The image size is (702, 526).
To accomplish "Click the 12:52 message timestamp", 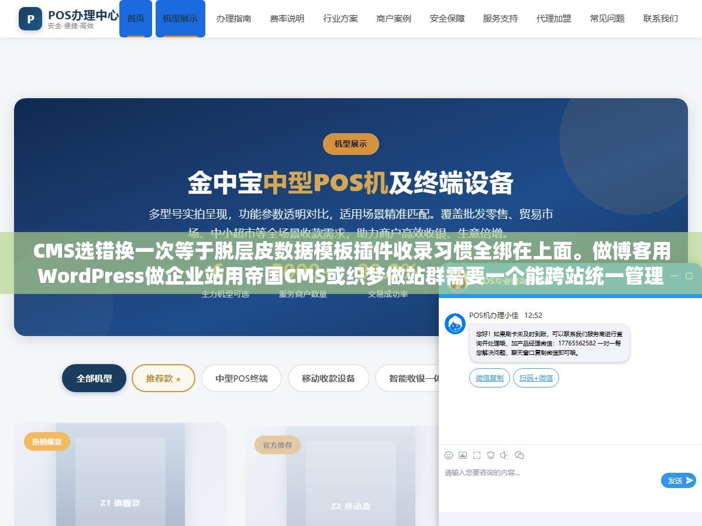I will pyautogui.click(x=533, y=315).
